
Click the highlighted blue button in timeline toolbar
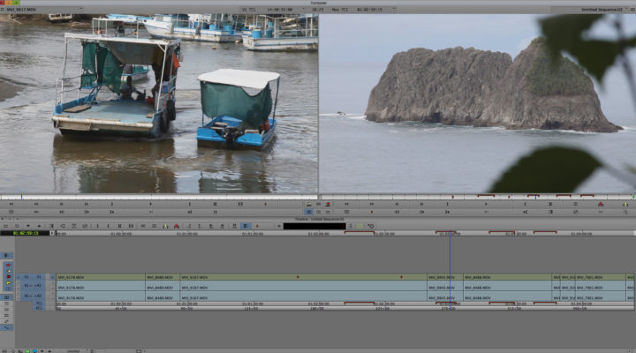(x=246, y=226)
